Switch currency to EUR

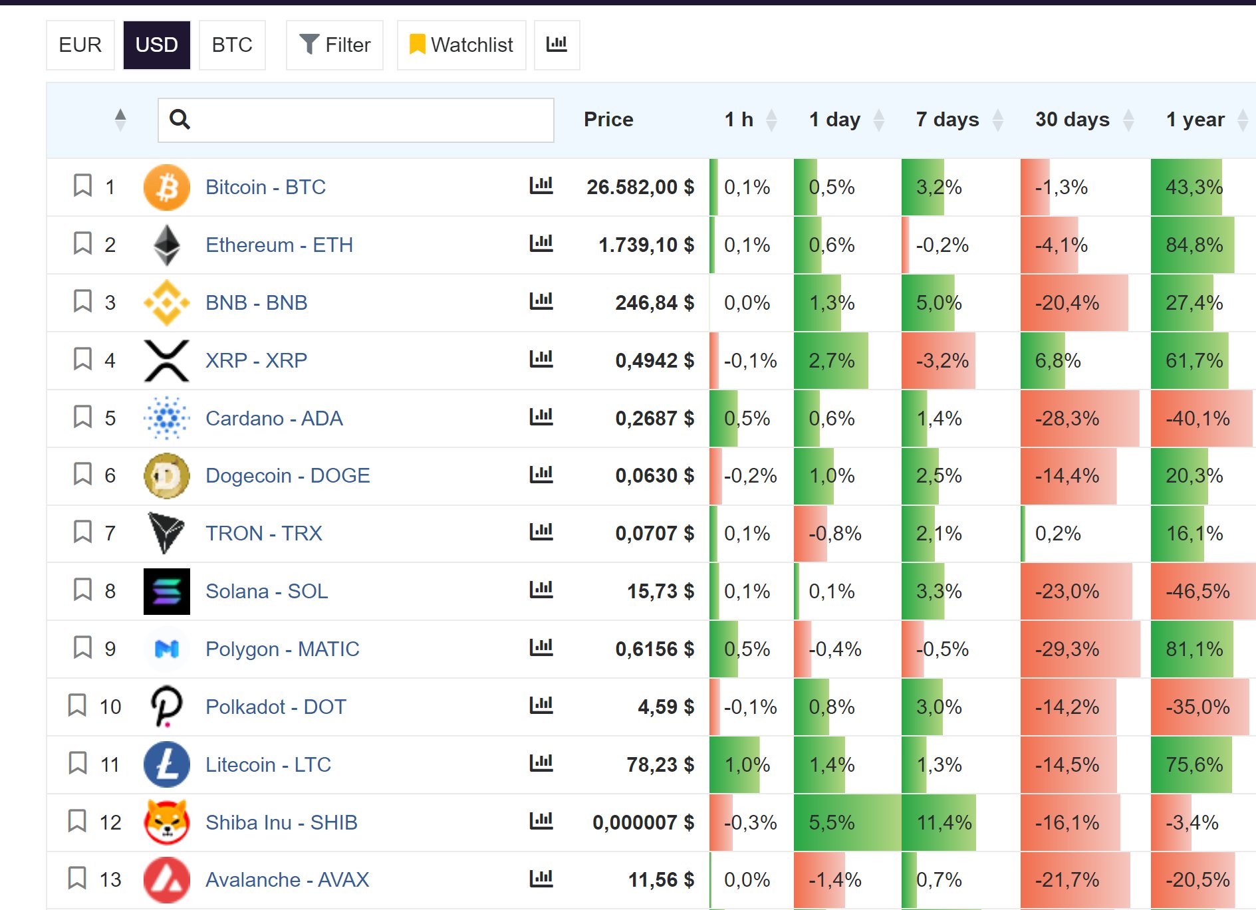pyautogui.click(x=80, y=45)
